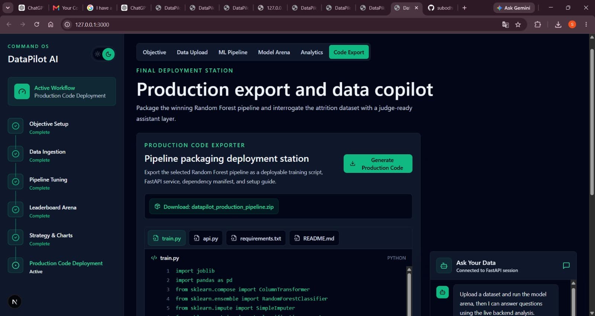The height and width of the screenshot is (316, 595).
Task: Go to the Model Arena tab
Action: pos(274,52)
